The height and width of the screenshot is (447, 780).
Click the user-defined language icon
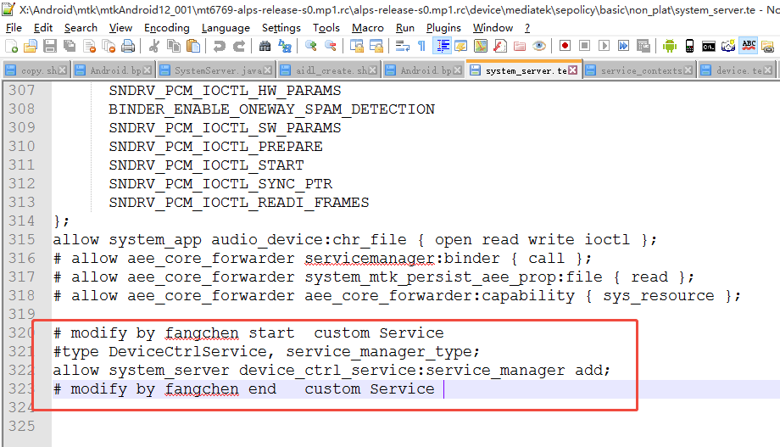461,47
